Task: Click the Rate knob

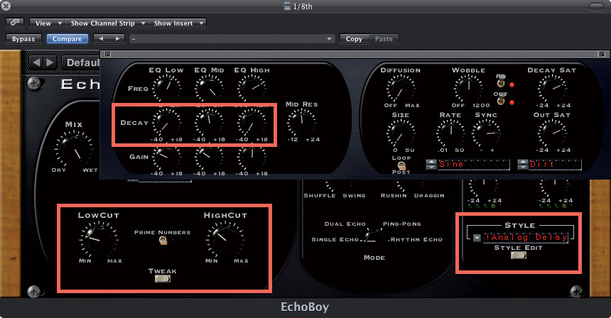Action: click(x=450, y=133)
